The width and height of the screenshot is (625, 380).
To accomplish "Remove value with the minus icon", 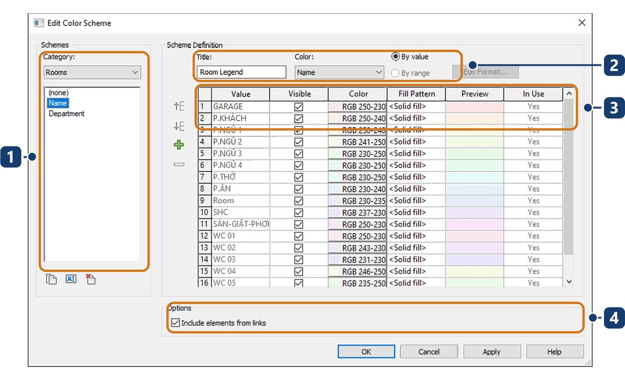I will click(x=179, y=164).
